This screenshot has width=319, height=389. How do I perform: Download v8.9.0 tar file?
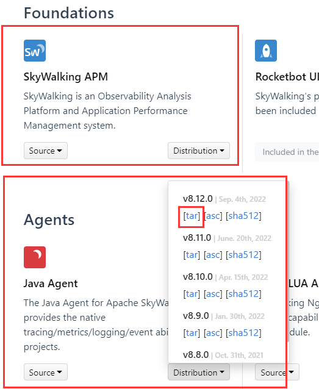[x=192, y=333]
